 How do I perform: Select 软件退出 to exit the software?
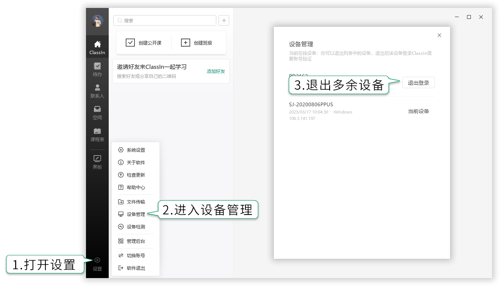136,268
